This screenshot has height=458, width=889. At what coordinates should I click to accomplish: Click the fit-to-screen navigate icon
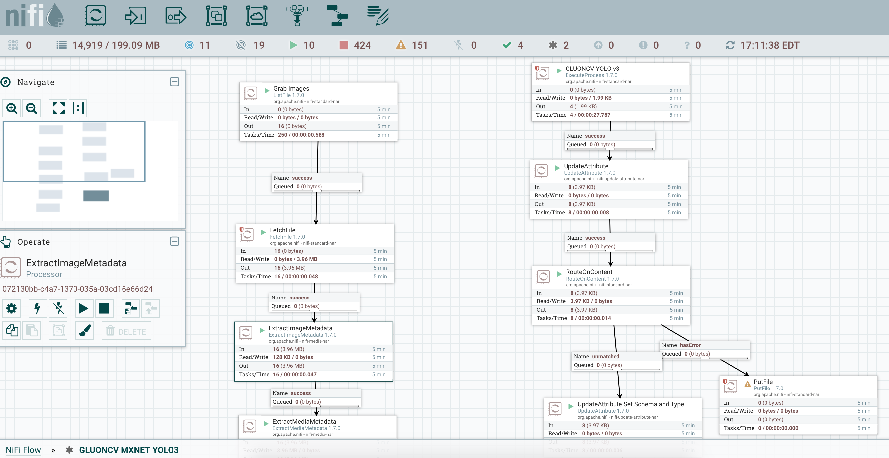coord(58,108)
